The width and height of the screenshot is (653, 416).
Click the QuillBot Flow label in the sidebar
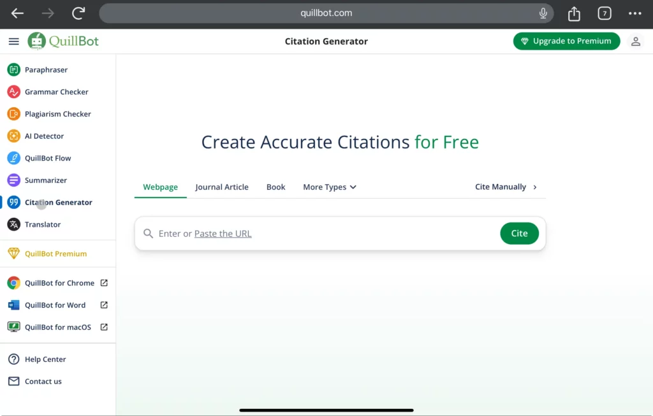click(x=48, y=158)
